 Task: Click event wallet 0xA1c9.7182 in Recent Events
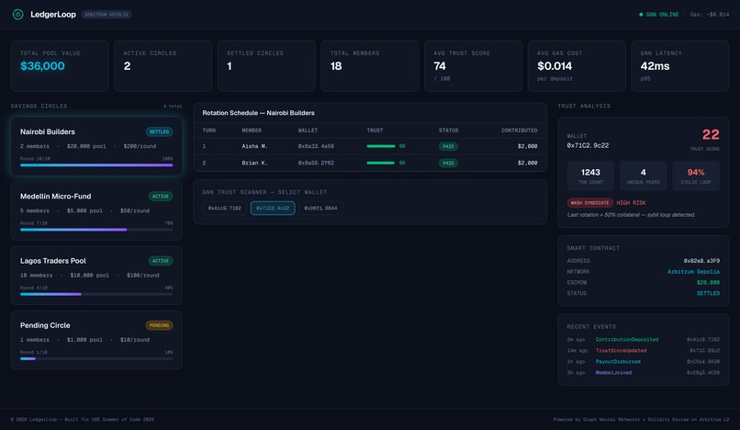pyautogui.click(x=703, y=340)
